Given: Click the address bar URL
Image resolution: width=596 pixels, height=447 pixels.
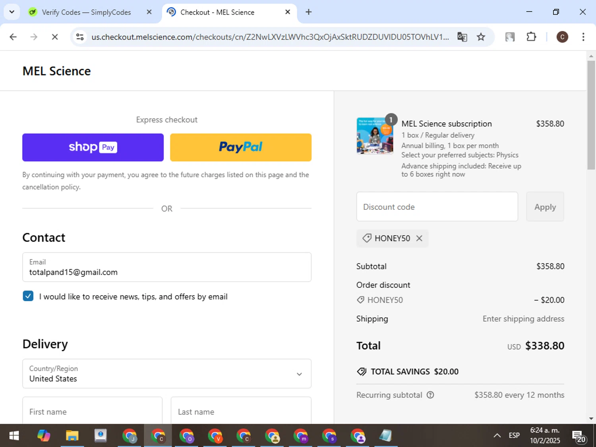Looking at the screenshot, I should click(x=270, y=37).
